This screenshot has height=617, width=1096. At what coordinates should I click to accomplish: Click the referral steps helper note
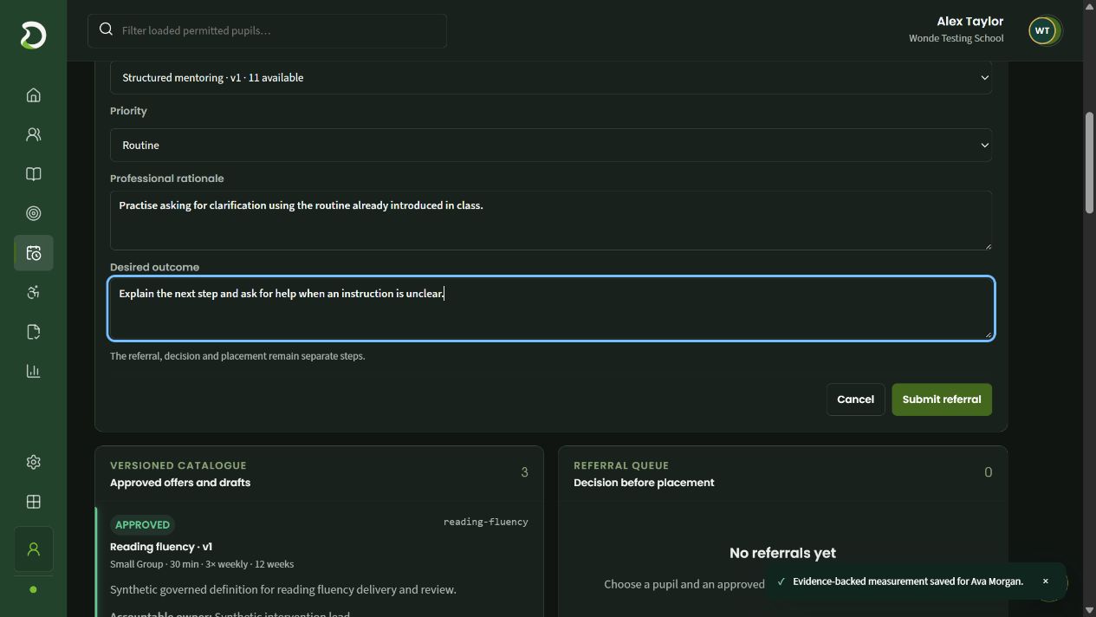237,356
